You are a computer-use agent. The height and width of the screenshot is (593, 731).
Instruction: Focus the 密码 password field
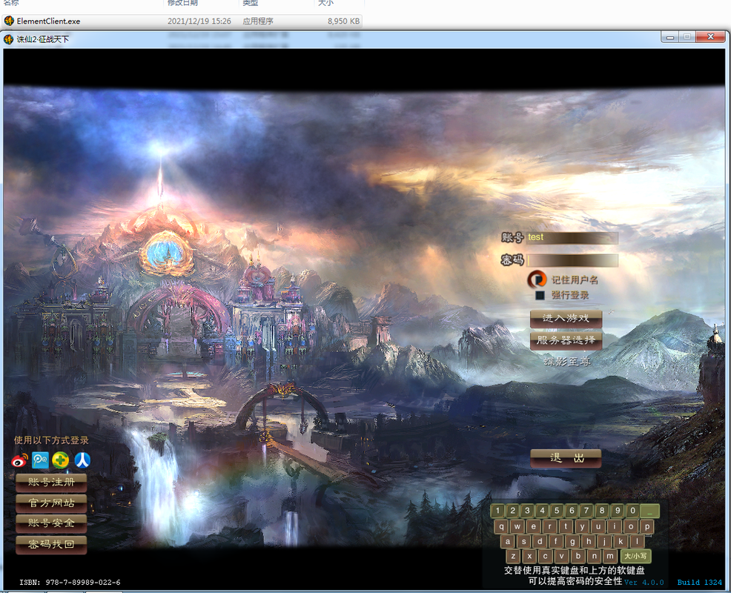click(572, 260)
